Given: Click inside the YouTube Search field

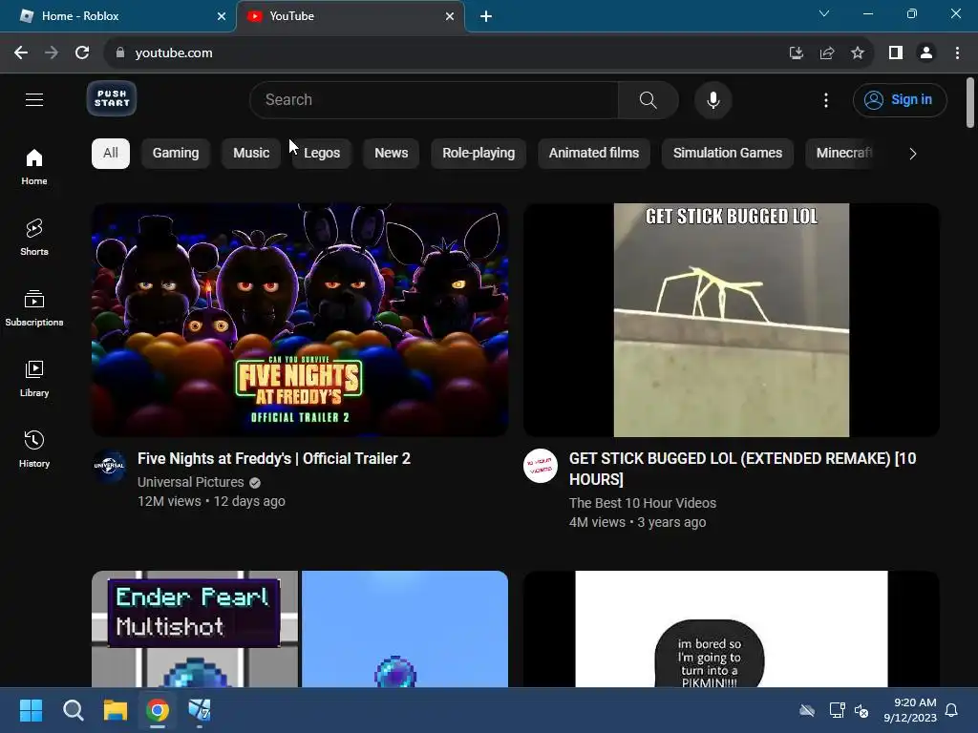Looking at the screenshot, I should pos(434,99).
